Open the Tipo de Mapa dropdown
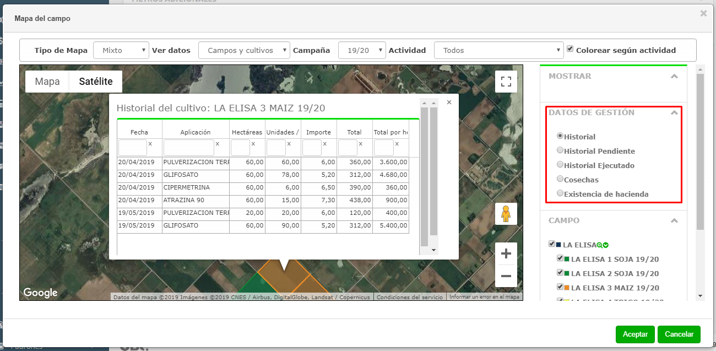The width and height of the screenshot is (716, 351). (121, 50)
